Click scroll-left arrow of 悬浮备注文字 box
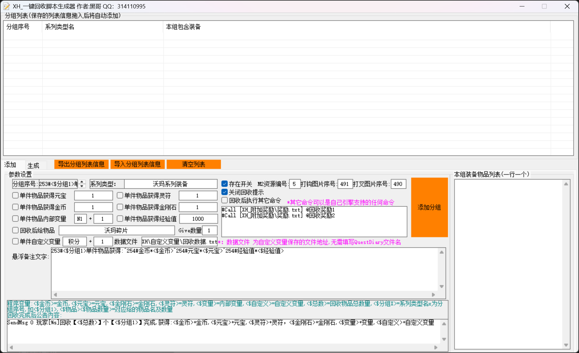Screen dimensions: 579x353 click(x=55, y=295)
